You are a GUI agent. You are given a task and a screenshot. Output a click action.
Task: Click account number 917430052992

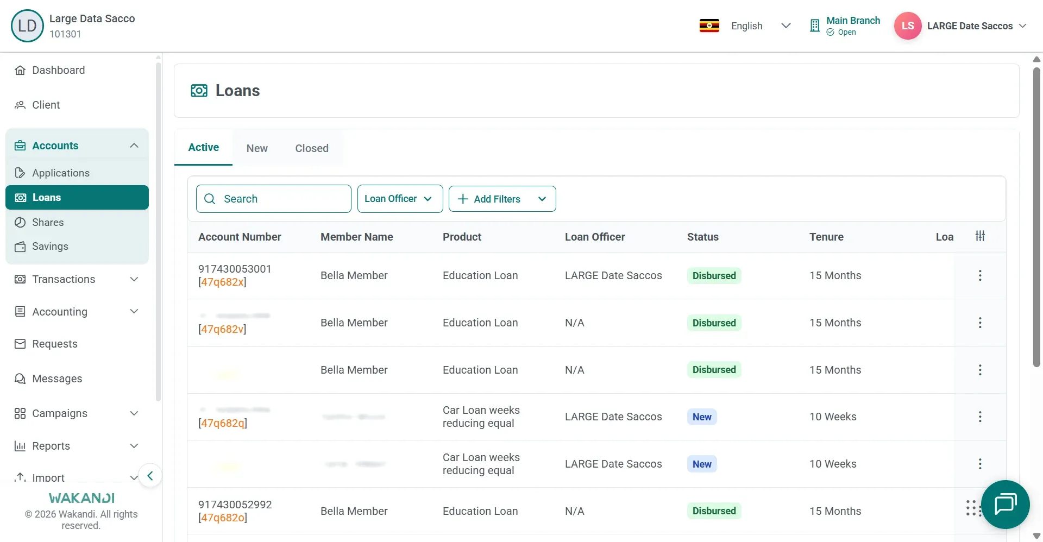[x=235, y=505]
